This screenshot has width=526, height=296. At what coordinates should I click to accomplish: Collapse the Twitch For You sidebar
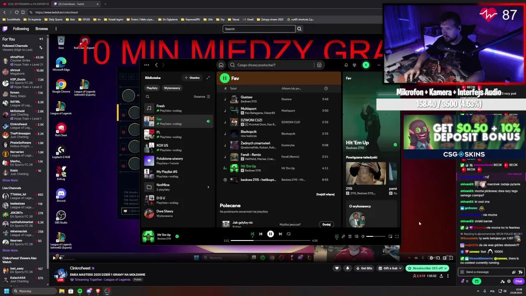(x=41, y=39)
